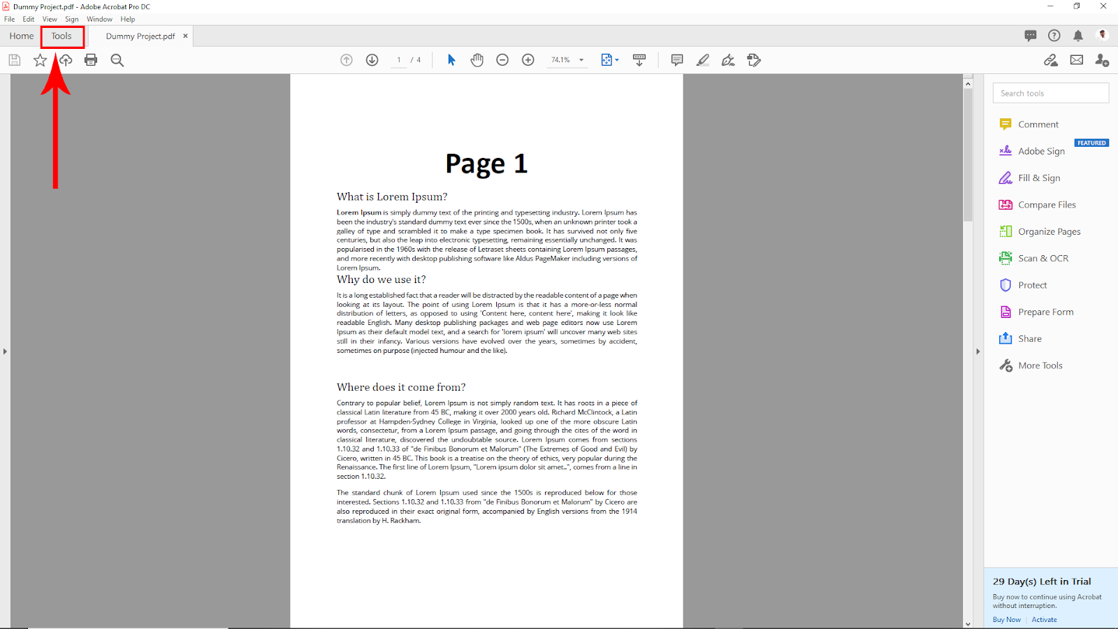1118x629 pixels.
Task: Collapse the right tools pane arrow
Action: coord(978,352)
